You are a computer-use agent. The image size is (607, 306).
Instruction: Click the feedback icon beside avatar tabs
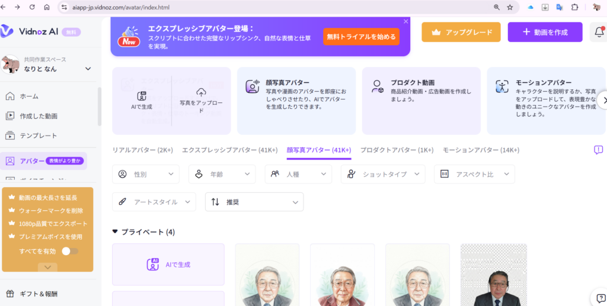tap(598, 150)
